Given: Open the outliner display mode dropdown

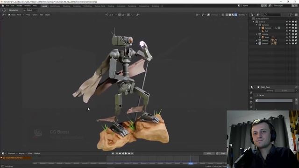Looking at the screenshot, I should (x=259, y=14).
